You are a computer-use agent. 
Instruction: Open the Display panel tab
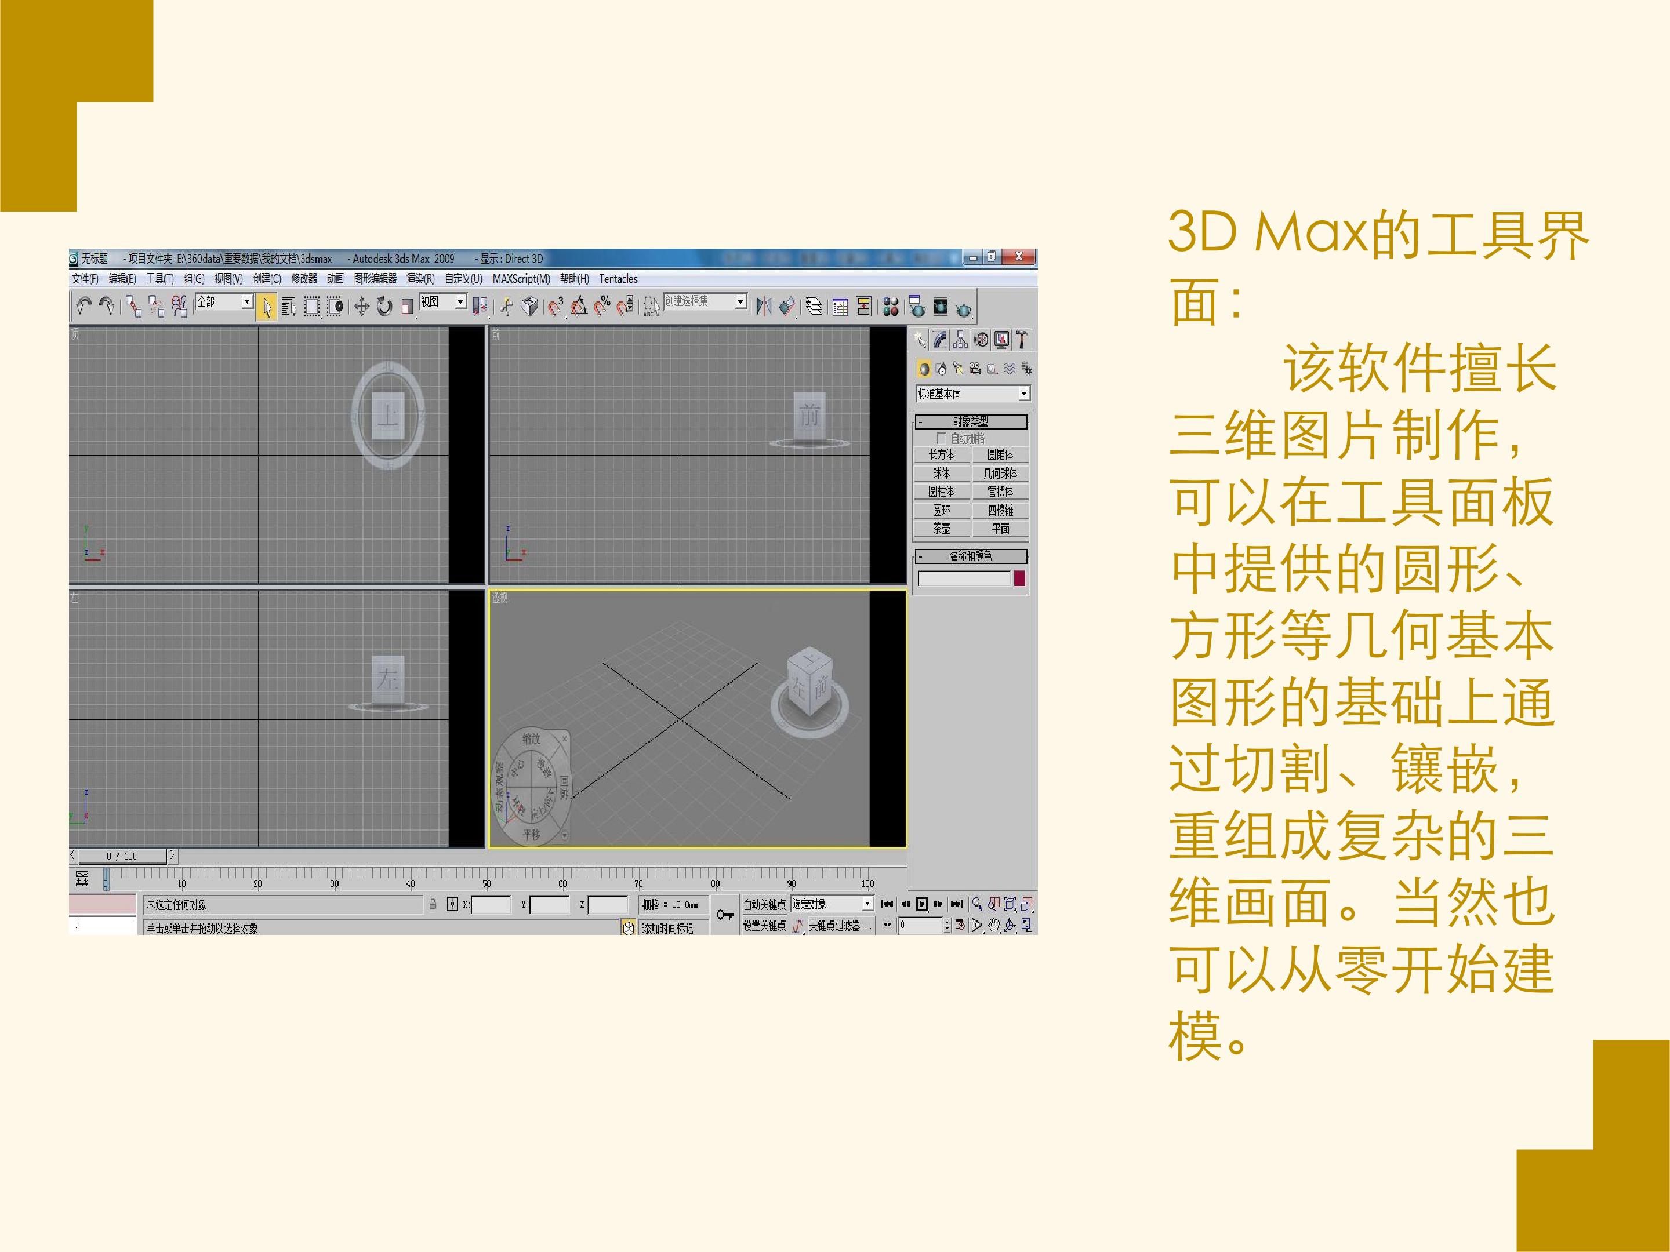pos(1001,340)
